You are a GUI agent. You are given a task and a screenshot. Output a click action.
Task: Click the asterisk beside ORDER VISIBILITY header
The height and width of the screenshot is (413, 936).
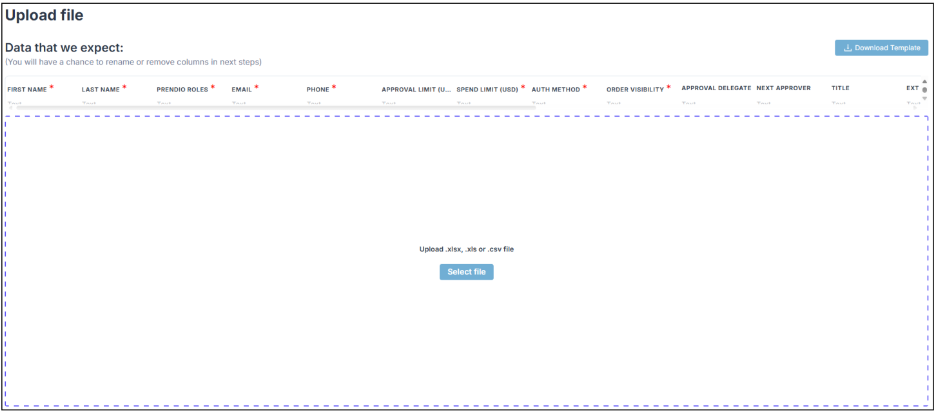coord(667,85)
